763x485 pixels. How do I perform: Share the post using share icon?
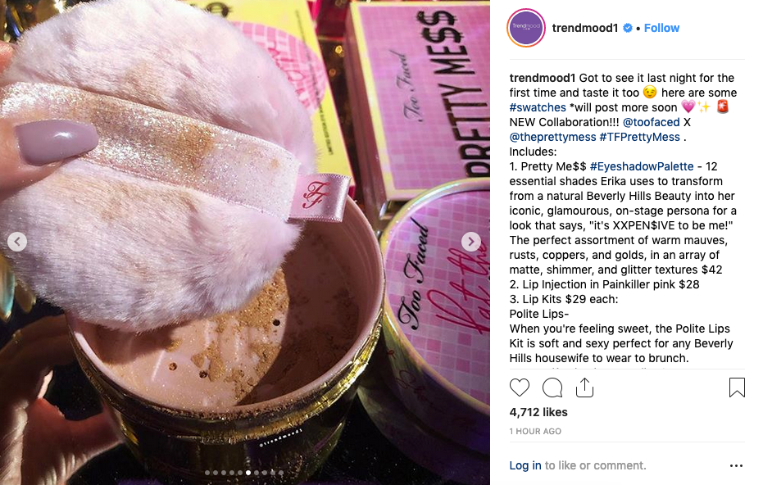pos(584,388)
